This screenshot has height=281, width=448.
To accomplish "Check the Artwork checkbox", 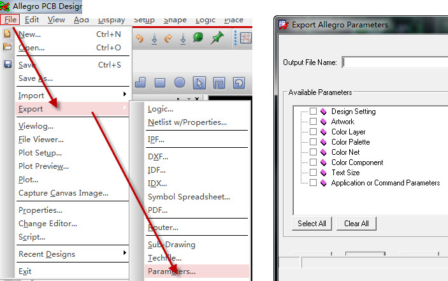I will coord(313,121).
